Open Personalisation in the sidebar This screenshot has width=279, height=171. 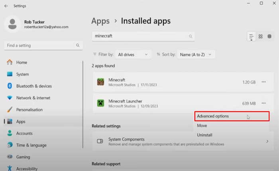pyautogui.click(x=29, y=110)
